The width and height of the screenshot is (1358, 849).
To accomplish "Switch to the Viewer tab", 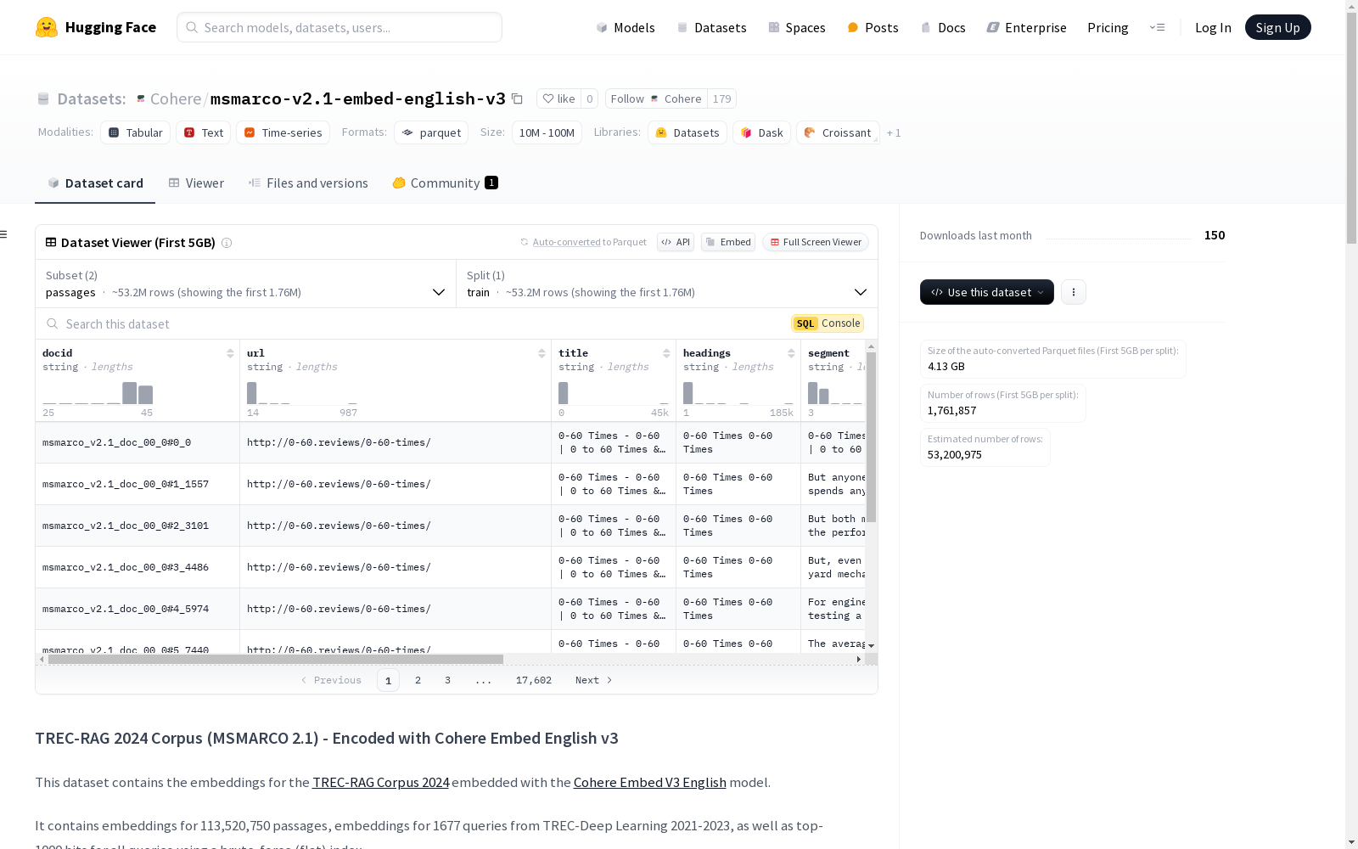I will 196,183.
